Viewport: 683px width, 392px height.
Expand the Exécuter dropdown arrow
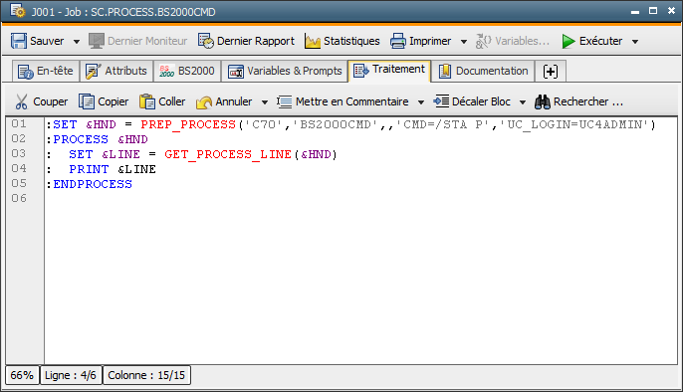[635, 42]
